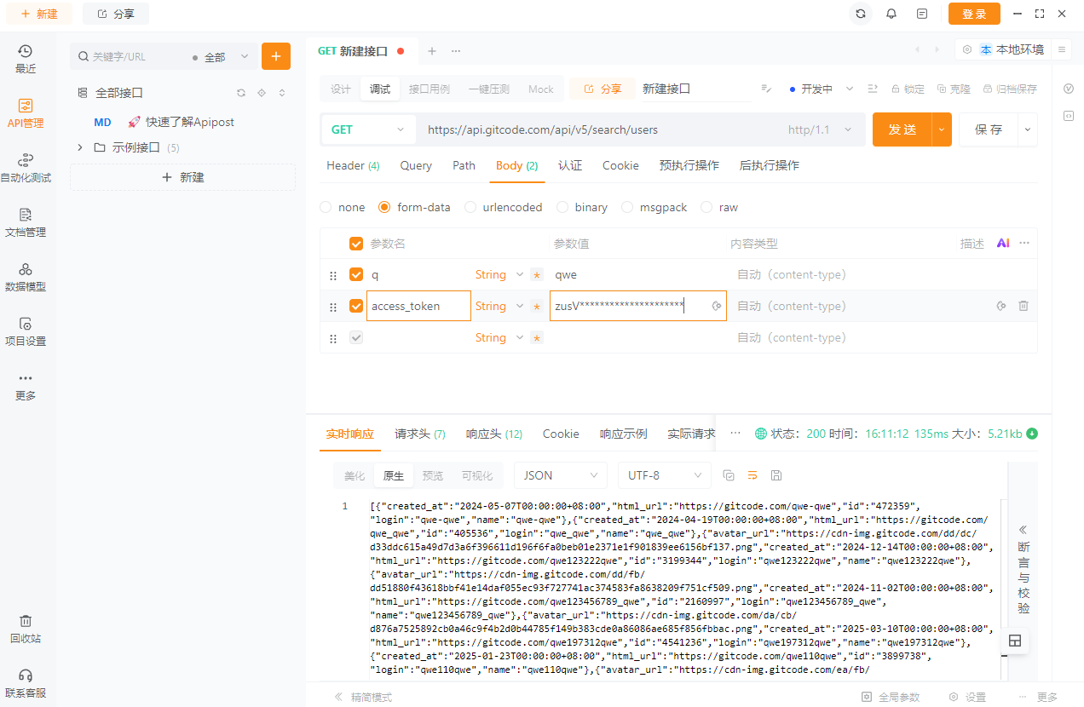Image resolution: width=1084 pixels, height=707 pixels.
Task: Add a new tab with plus icon
Action: click(x=432, y=51)
